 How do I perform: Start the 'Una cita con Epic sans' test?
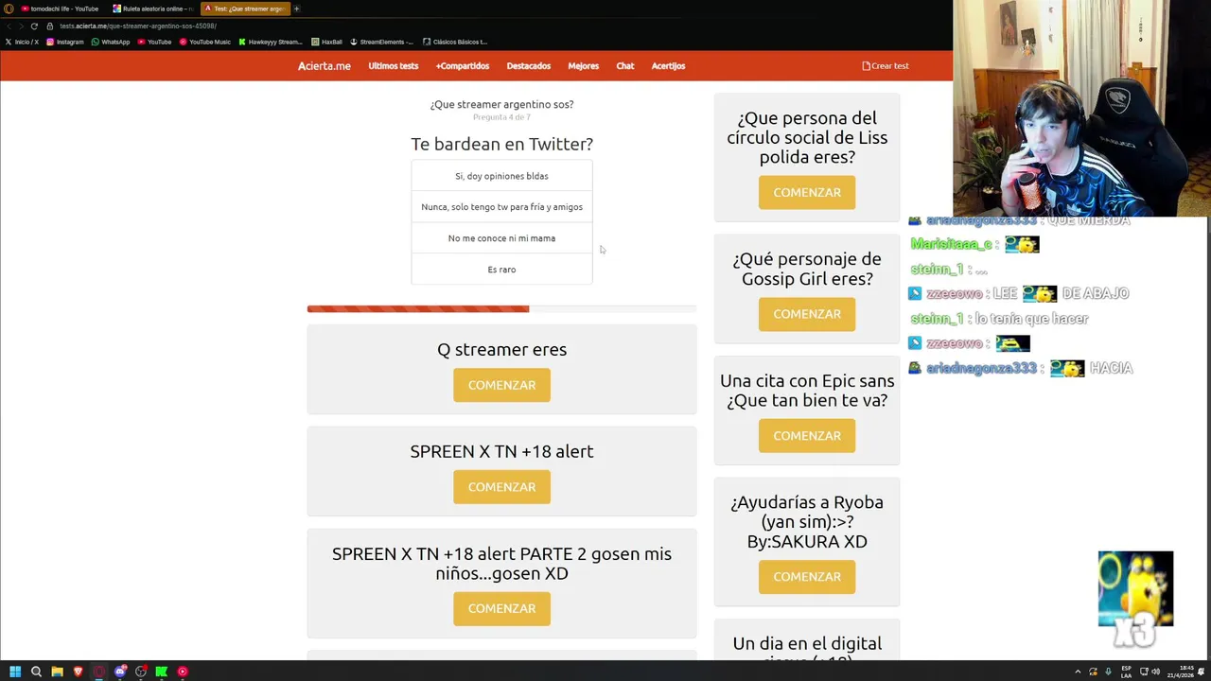click(x=807, y=436)
